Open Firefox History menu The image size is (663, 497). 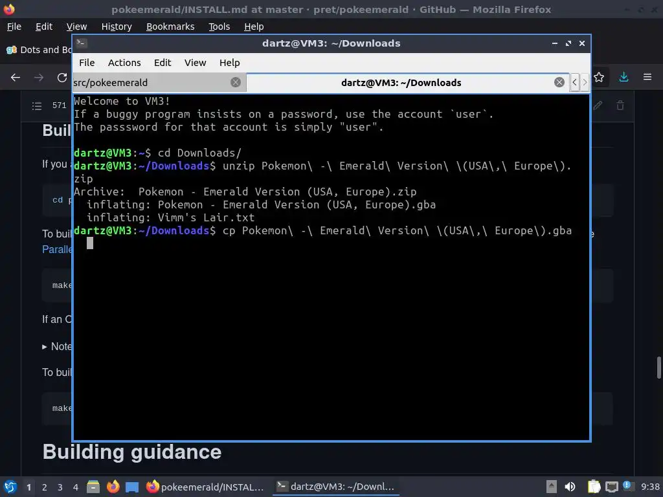pos(117,27)
